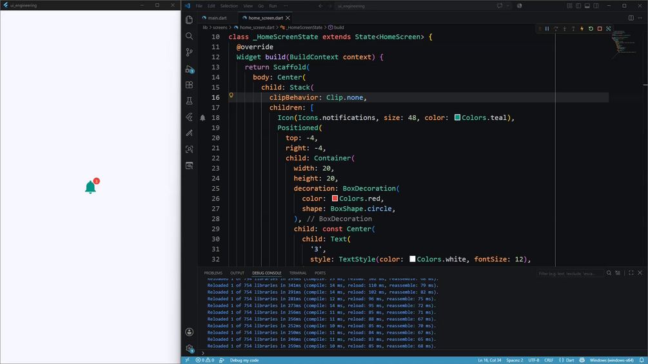Open the Source Control view

point(190,52)
